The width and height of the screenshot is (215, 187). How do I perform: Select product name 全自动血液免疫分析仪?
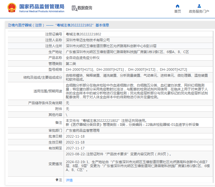pyautogui.click(x=83, y=58)
